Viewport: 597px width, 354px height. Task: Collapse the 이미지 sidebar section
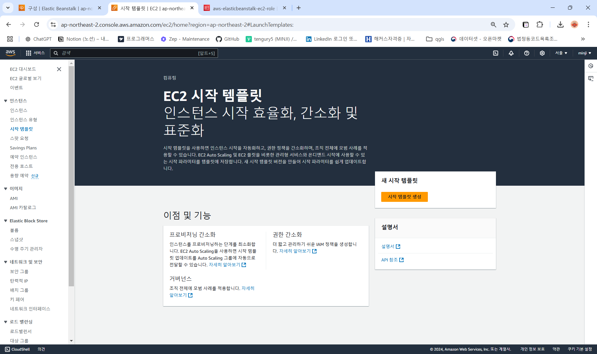coord(6,188)
